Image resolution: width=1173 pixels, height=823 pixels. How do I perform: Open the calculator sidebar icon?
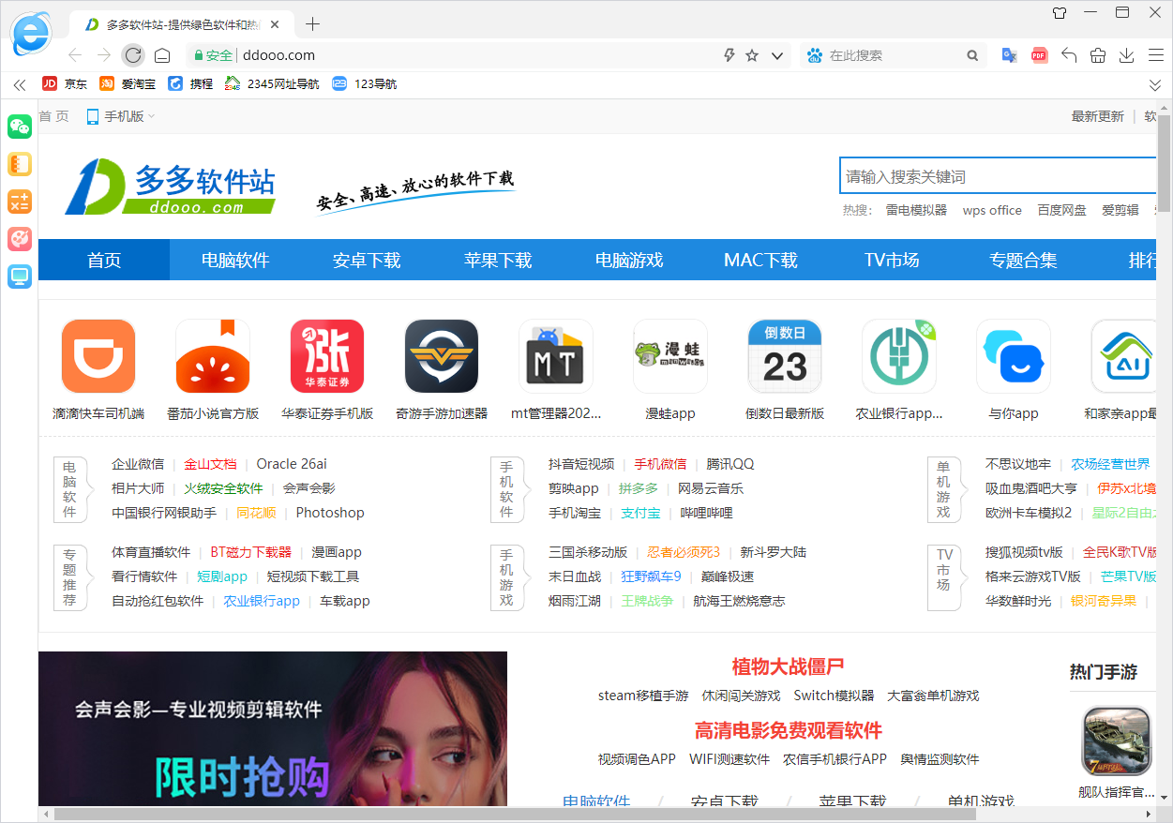(x=20, y=202)
